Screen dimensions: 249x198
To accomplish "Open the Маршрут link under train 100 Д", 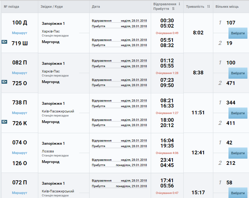I will [20, 33].
